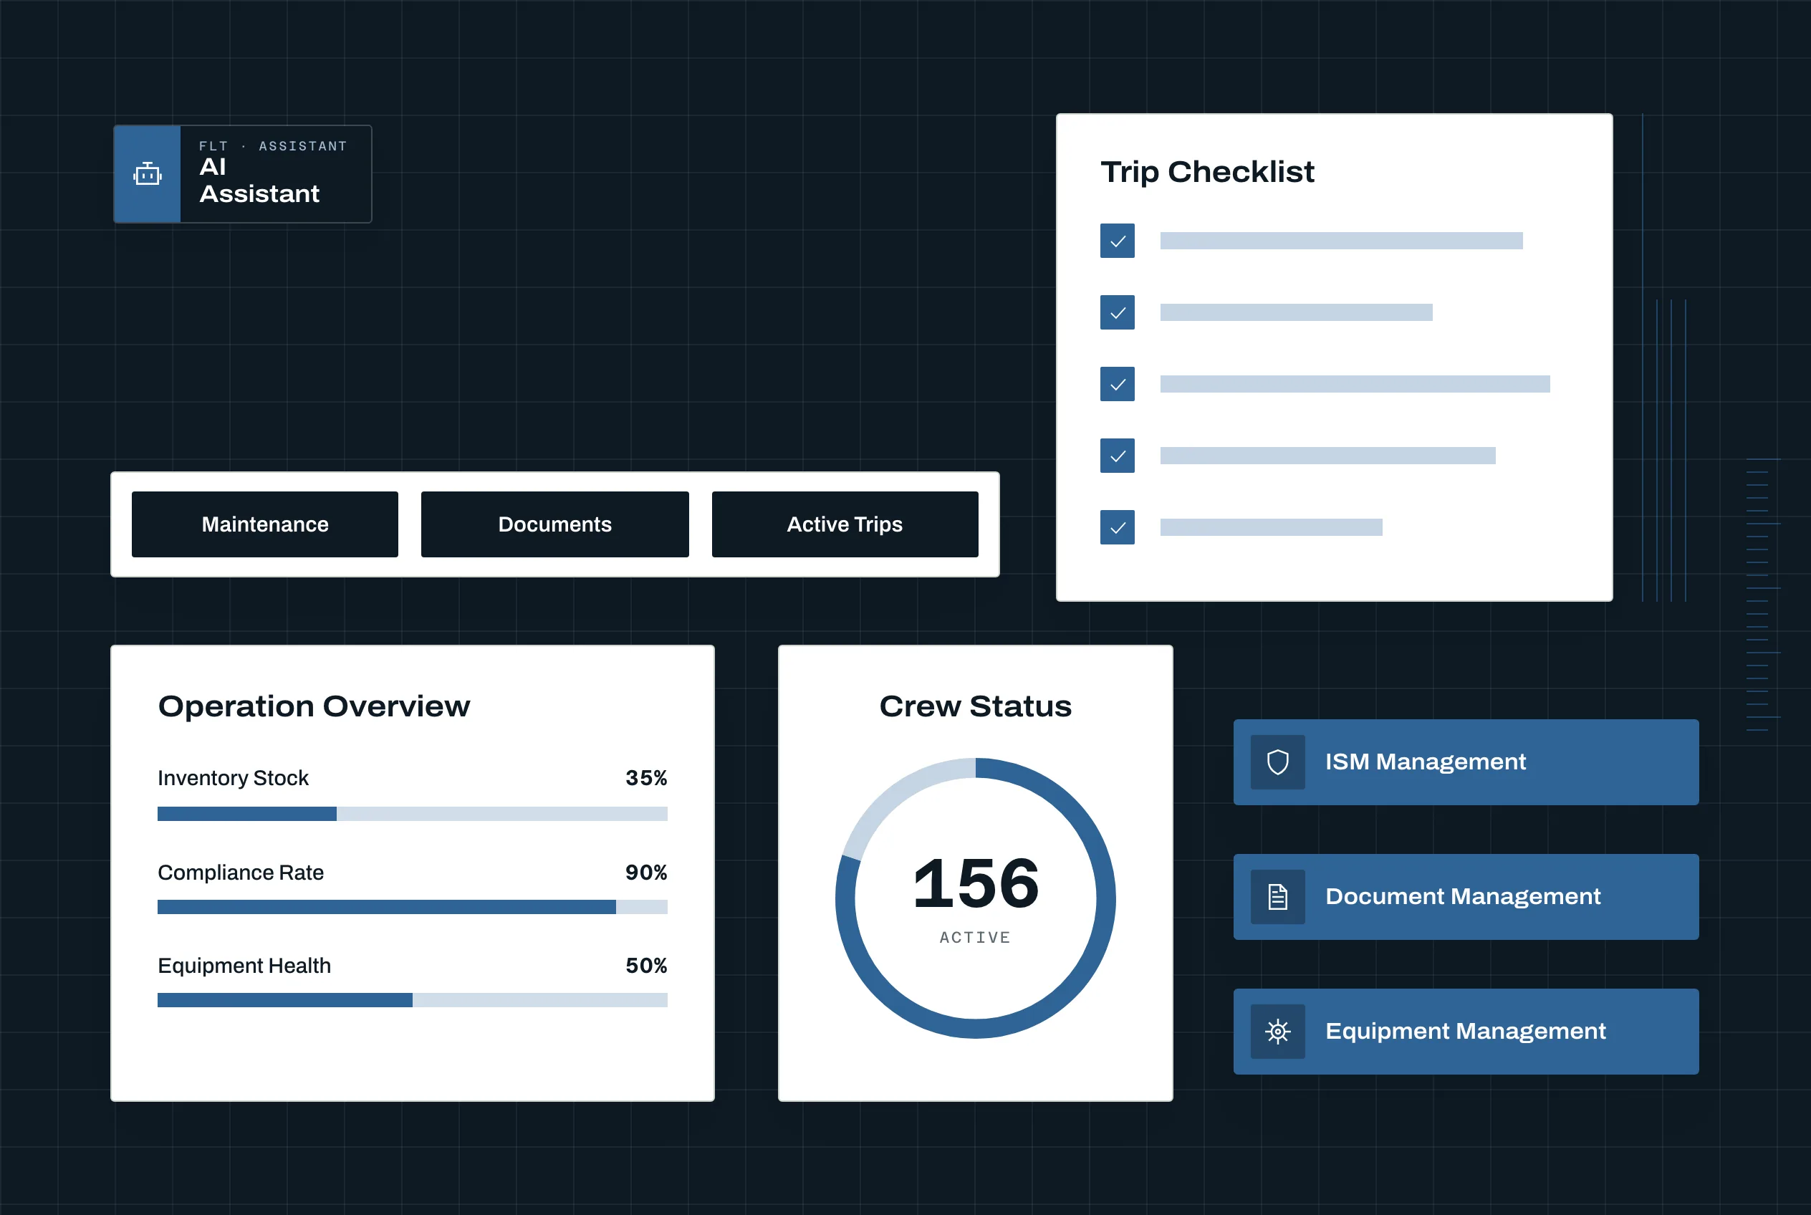Click the Inventory Stock progress bar
The width and height of the screenshot is (1811, 1215).
coord(412,814)
